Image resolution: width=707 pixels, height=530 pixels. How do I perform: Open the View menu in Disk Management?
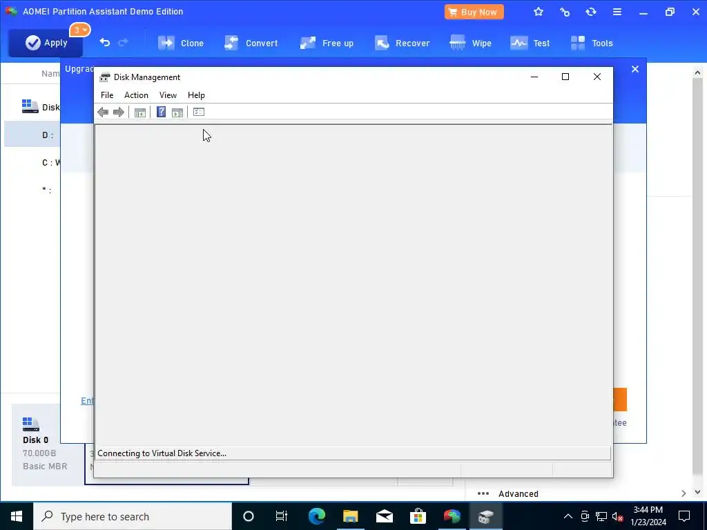[168, 95]
